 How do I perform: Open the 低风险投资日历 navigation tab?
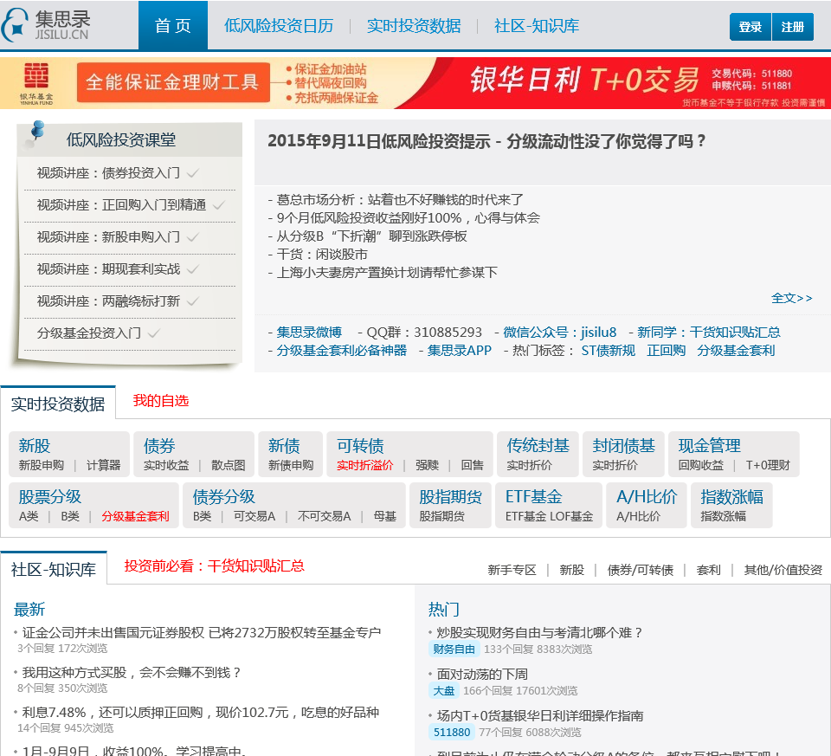pos(279,25)
